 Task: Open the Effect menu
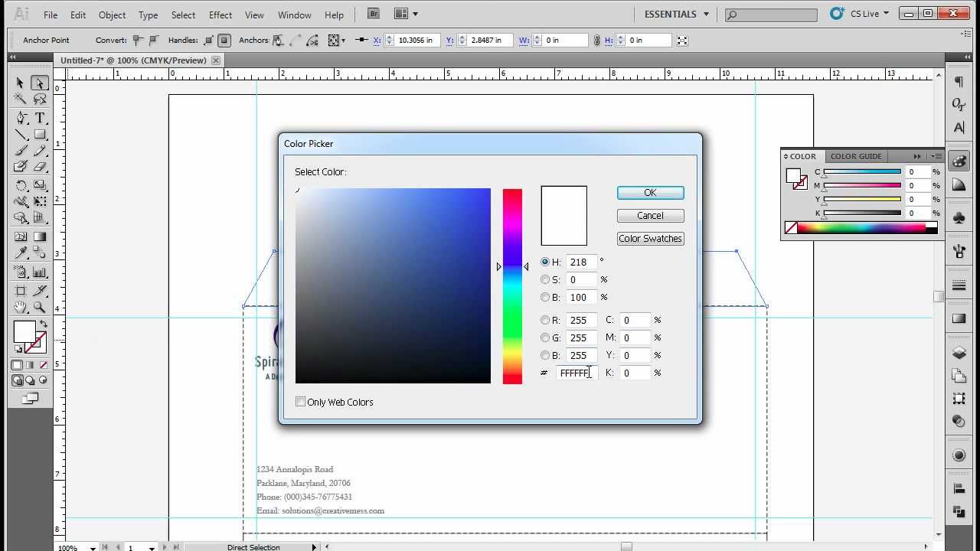tap(220, 15)
